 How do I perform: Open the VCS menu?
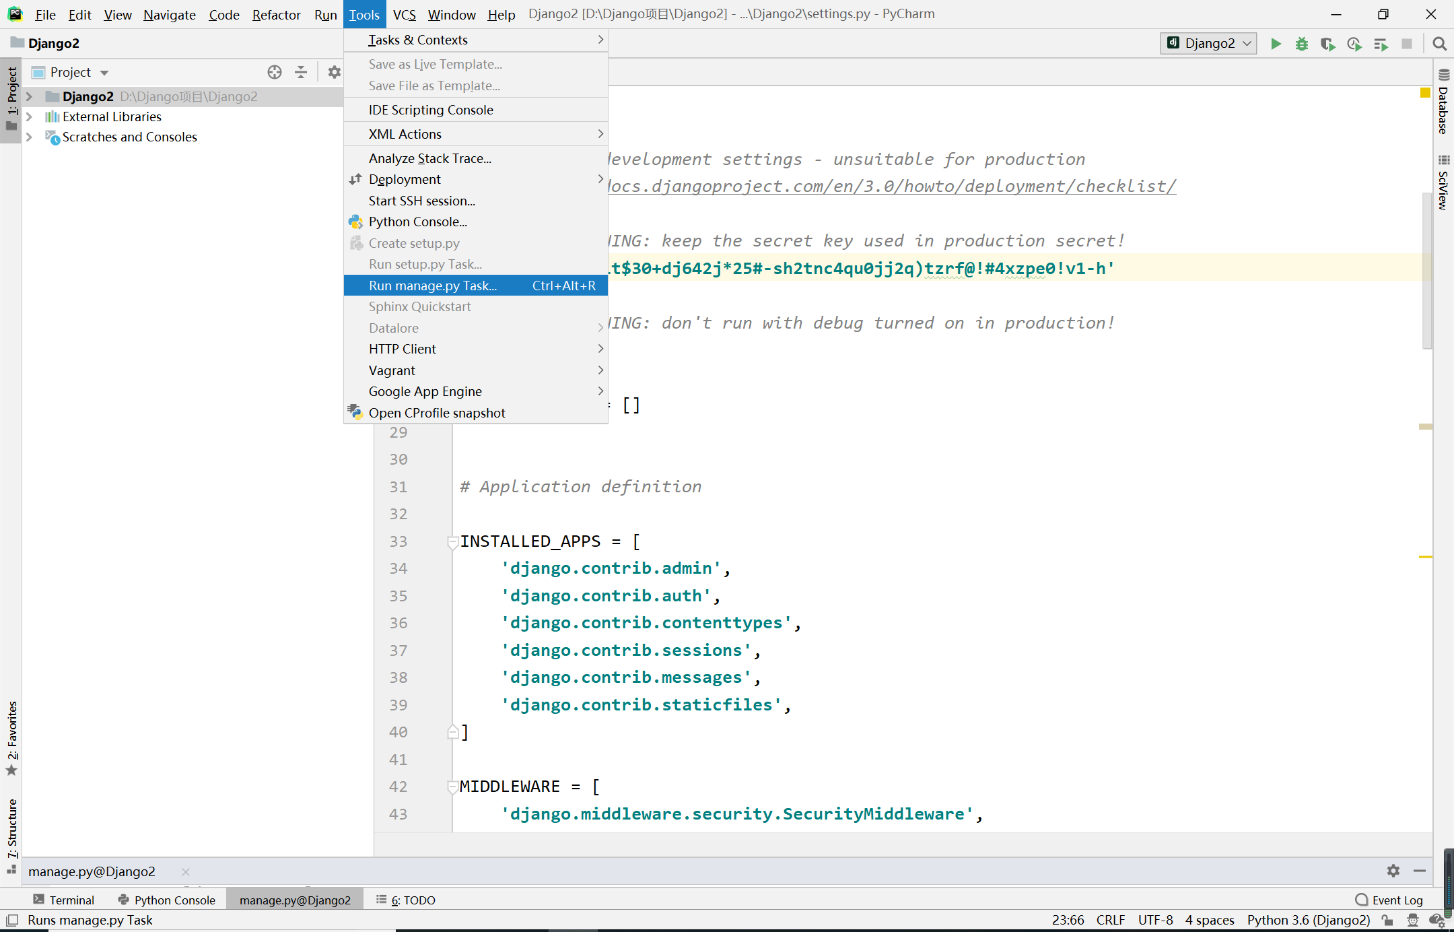point(404,14)
